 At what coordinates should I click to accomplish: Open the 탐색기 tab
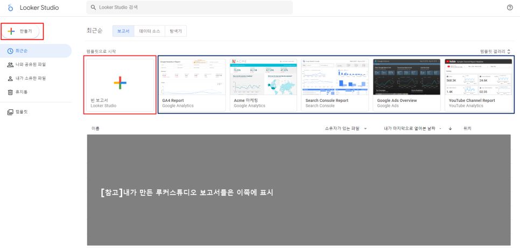[x=176, y=31]
